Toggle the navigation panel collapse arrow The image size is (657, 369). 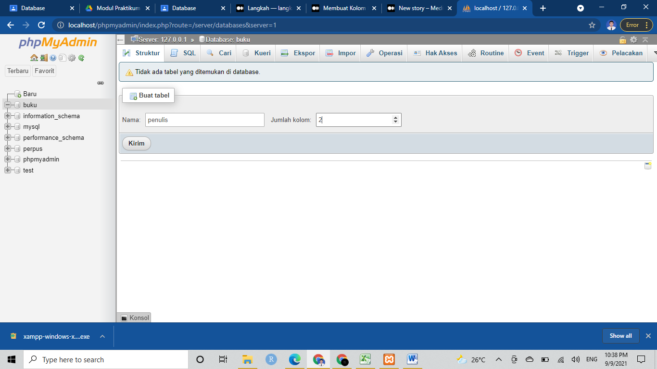(x=121, y=40)
